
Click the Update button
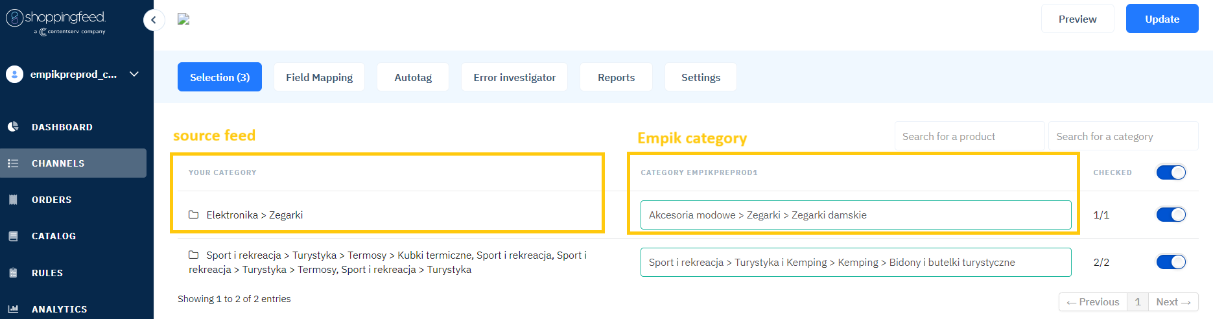point(1162,19)
